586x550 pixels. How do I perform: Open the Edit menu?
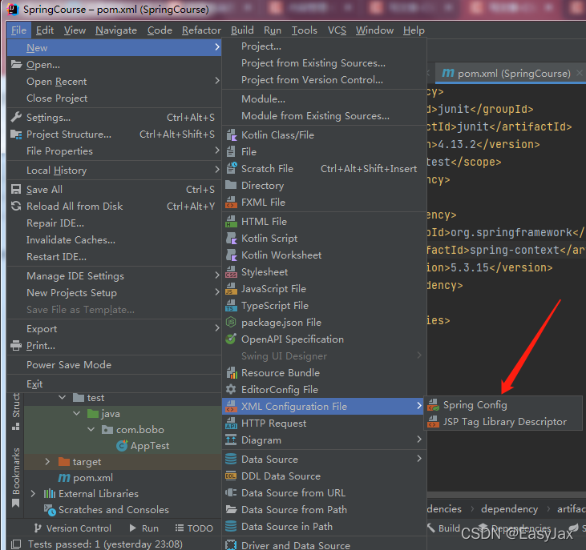45,30
